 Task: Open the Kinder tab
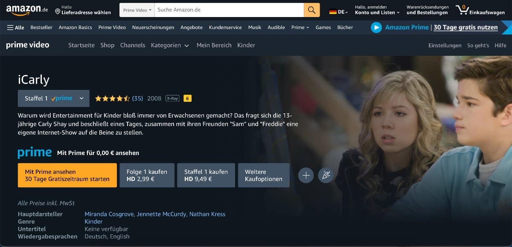[246, 45]
